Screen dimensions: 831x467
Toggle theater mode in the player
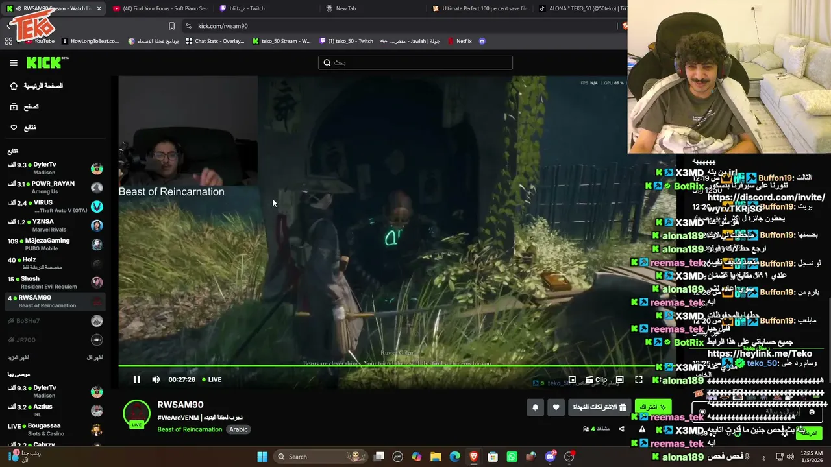click(x=619, y=380)
